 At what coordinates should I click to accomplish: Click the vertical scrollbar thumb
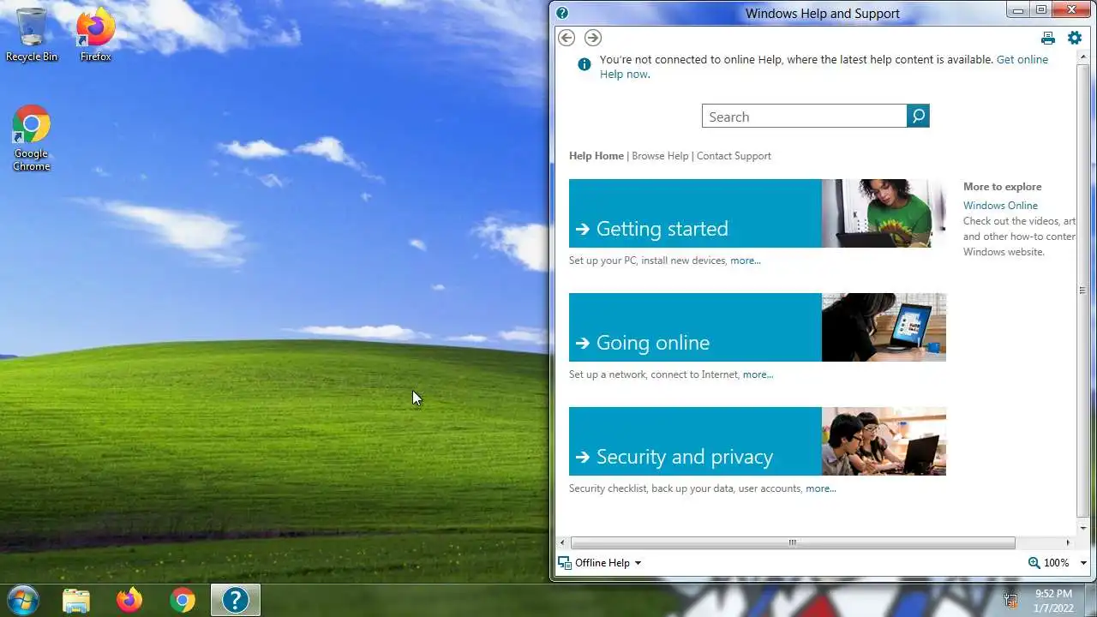pyautogui.click(x=1082, y=291)
